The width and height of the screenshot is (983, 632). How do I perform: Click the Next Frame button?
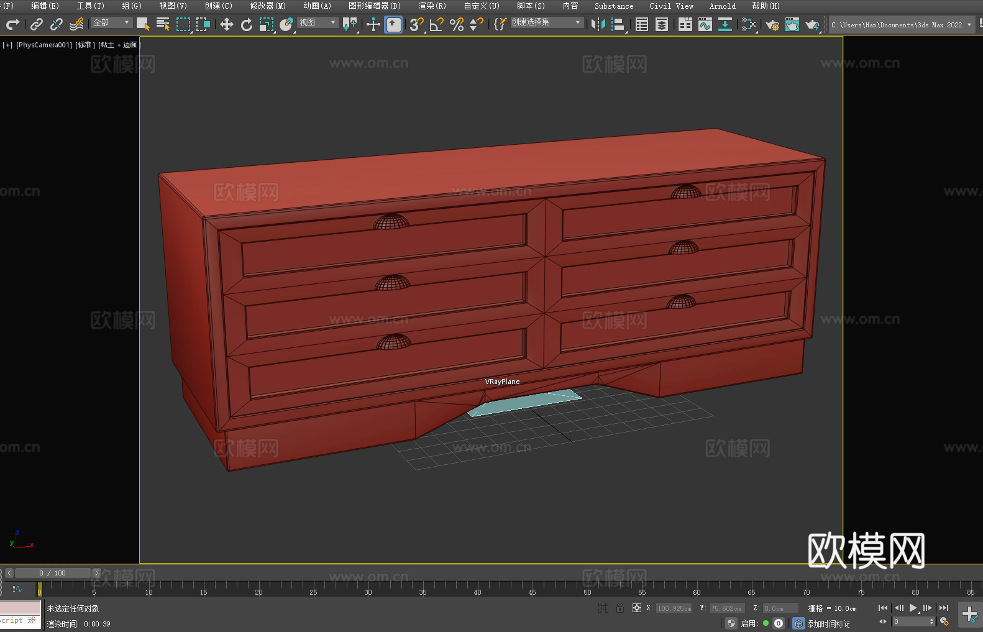tap(928, 608)
